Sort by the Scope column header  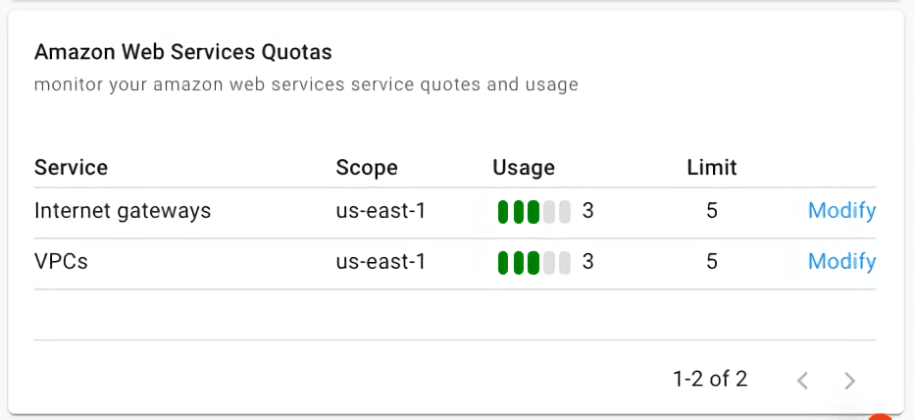point(367,168)
